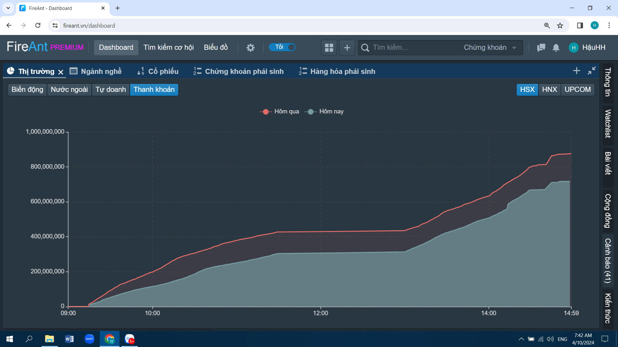618x347 pixels.
Task: Close the Thị trường tab
Action: click(x=61, y=72)
